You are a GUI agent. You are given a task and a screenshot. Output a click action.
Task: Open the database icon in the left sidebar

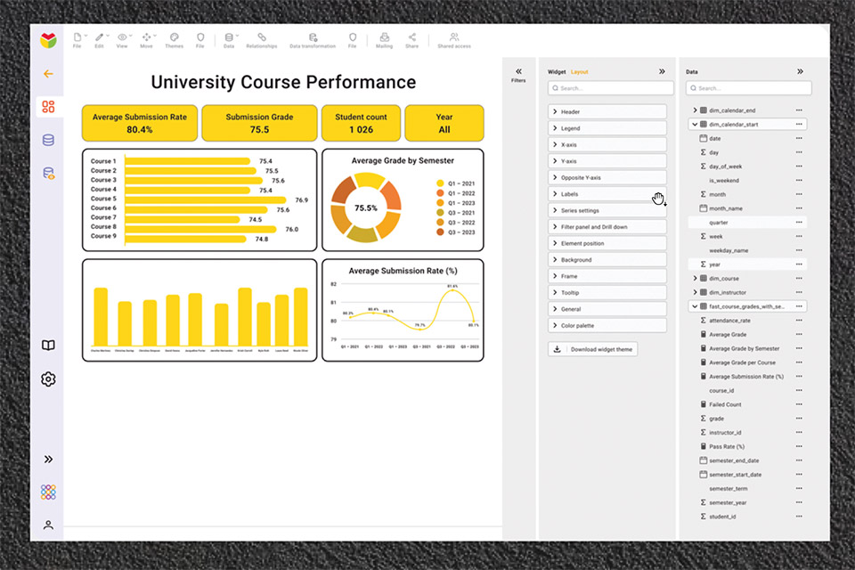[48, 140]
